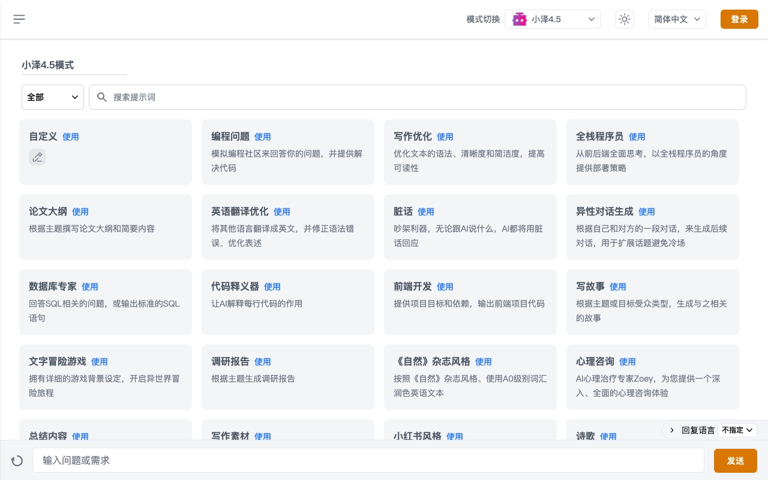The width and height of the screenshot is (768, 480).
Task: Use the 写作优化 prompt via 使用 link
Action: click(x=445, y=137)
